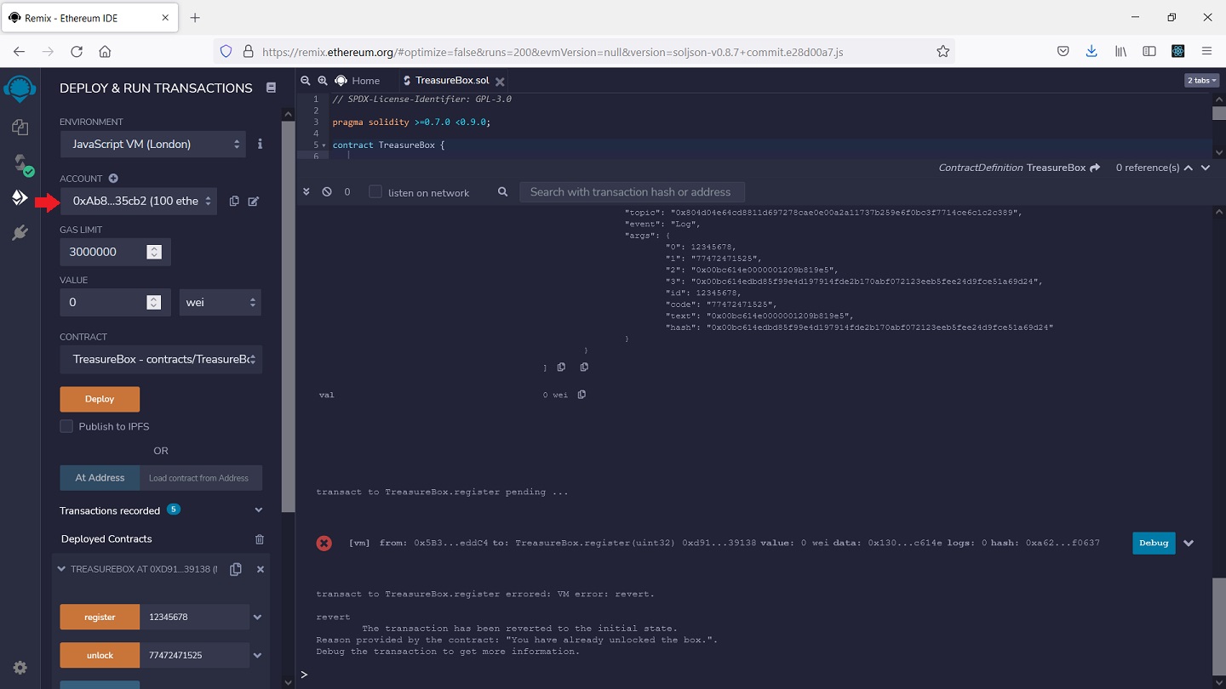Click the Debug button for failed transaction
Image resolution: width=1226 pixels, height=689 pixels.
1153,543
